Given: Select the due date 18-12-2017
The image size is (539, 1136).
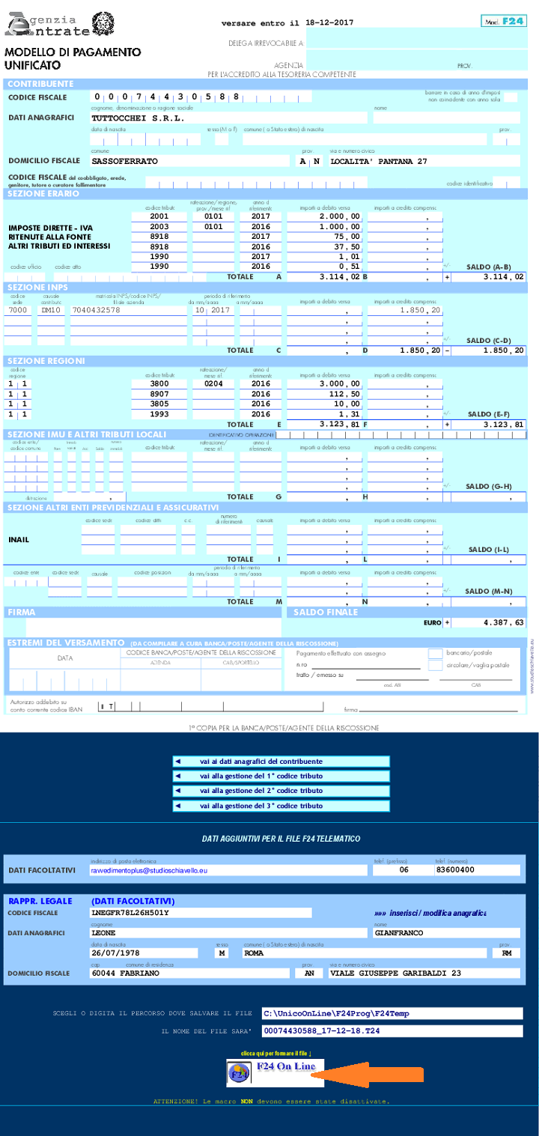Looking at the screenshot, I should point(329,24).
